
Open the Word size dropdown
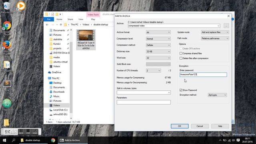[158, 58]
